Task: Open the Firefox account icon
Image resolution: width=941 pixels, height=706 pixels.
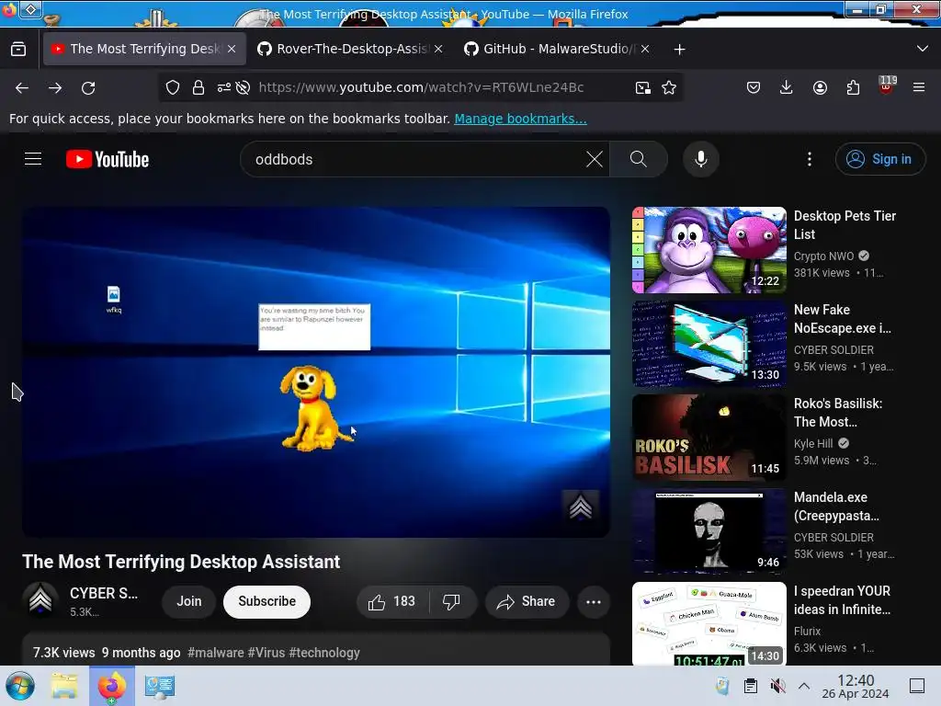Action: [x=820, y=87]
